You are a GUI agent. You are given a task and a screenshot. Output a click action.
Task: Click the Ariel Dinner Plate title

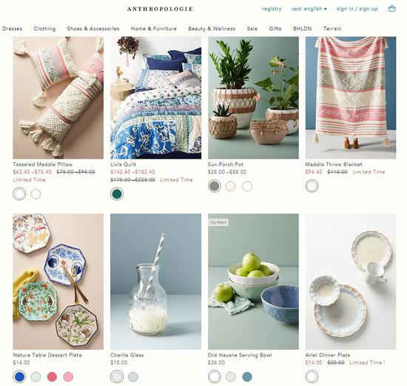pos(328,355)
